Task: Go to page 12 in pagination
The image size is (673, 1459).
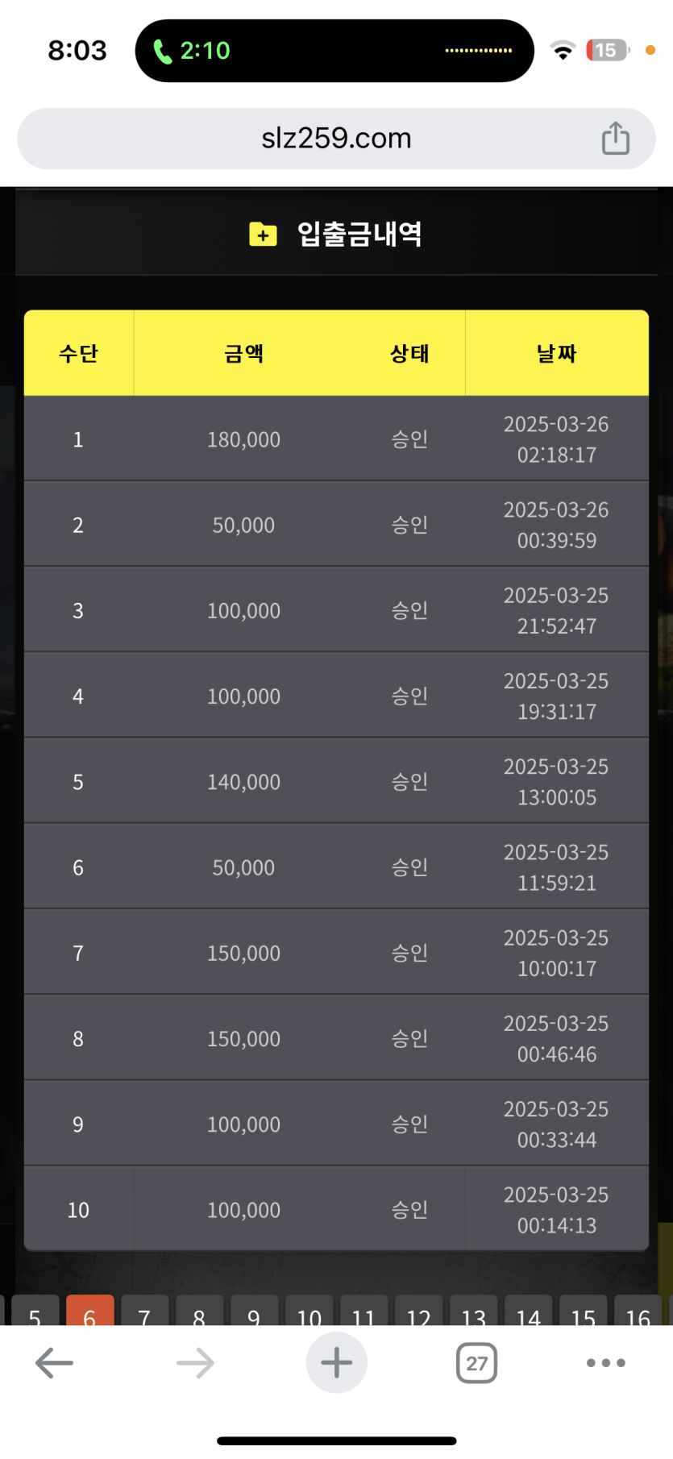Action: (418, 1311)
